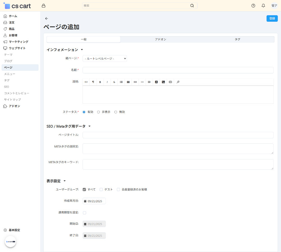Open the notifications bell icon
Image resolution: width=281 pixels, height=252 pixels.
click(263, 5)
